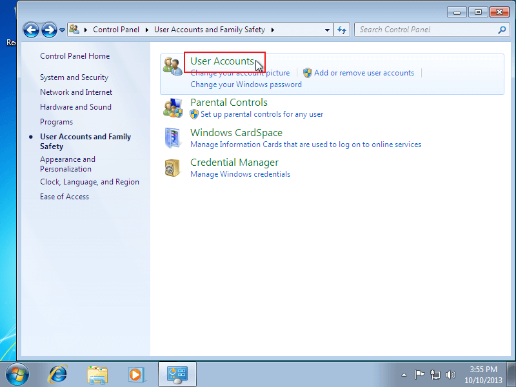Launch Internet Explorer from the taskbar

pos(58,374)
